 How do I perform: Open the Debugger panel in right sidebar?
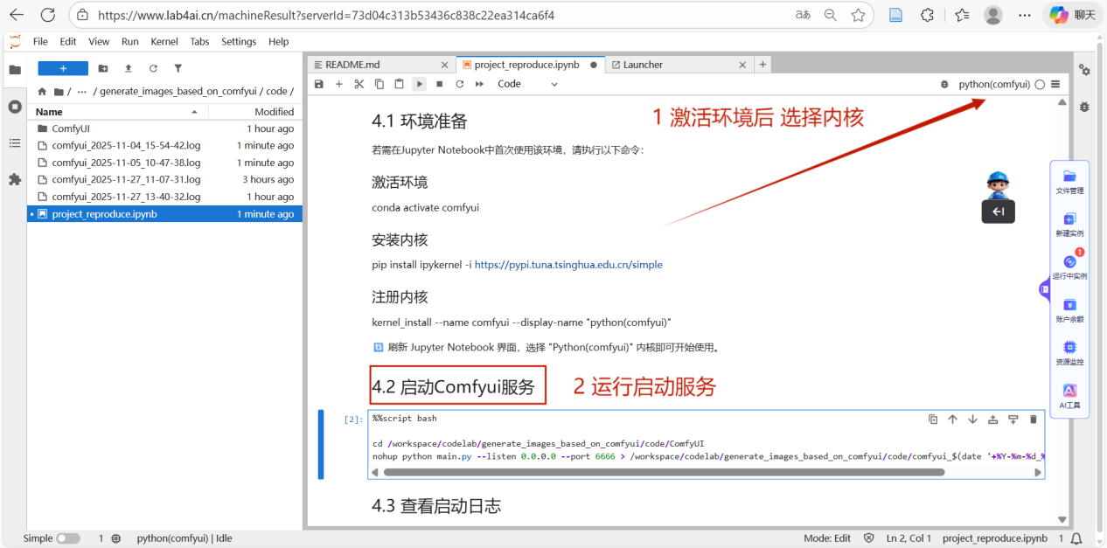click(x=1084, y=107)
